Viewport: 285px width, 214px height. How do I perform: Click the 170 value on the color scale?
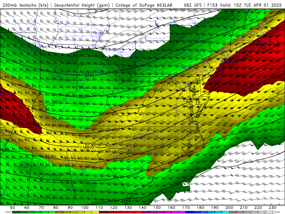pos(186,208)
